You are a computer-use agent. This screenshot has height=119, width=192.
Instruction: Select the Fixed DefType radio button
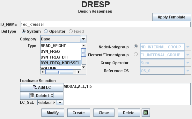[71, 31]
